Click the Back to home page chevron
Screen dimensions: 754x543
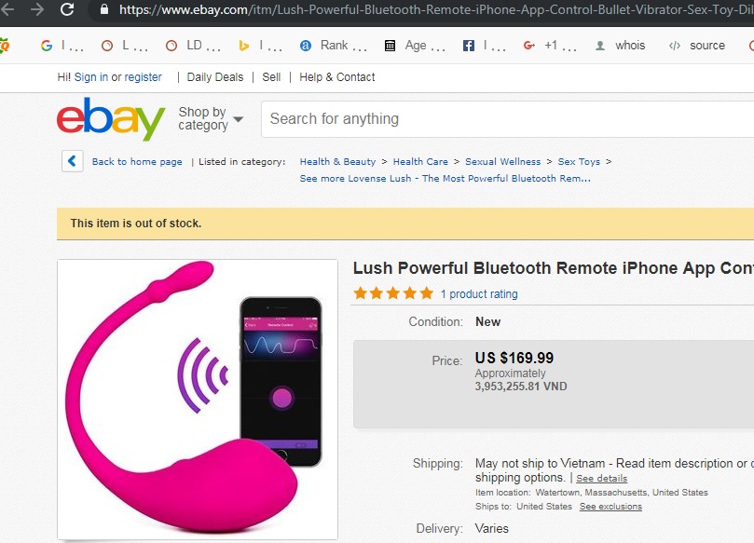pyautogui.click(x=72, y=160)
